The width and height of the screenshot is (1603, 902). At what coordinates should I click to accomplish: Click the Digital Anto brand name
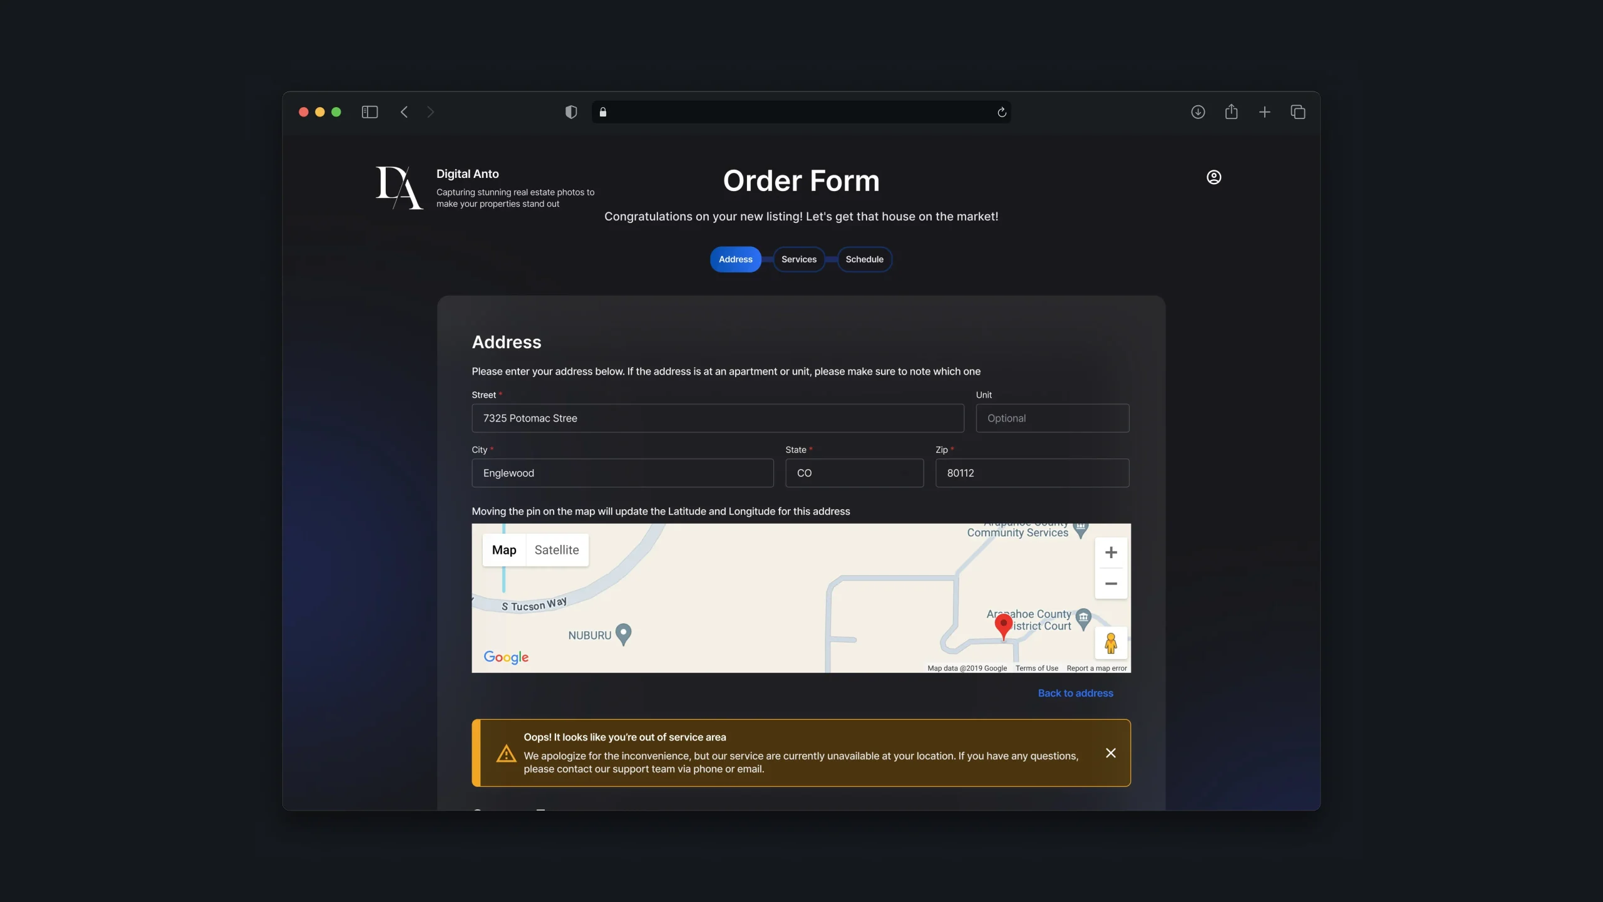(467, 174)
